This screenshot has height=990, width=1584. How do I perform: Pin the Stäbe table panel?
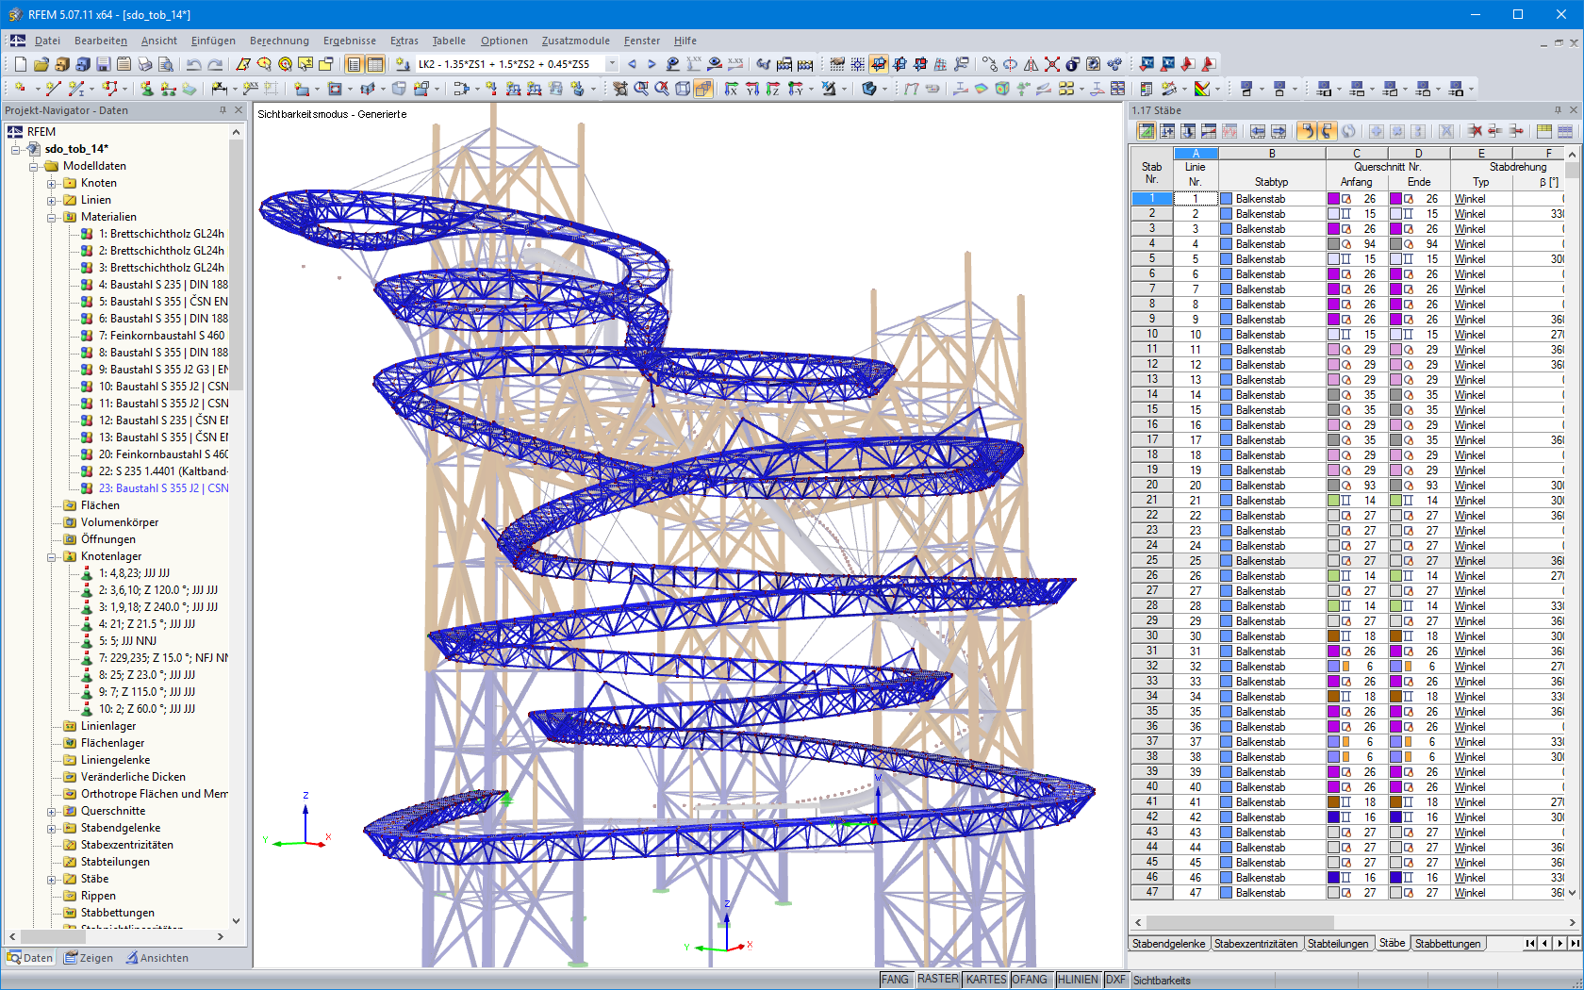click(x=1559, y=110)
